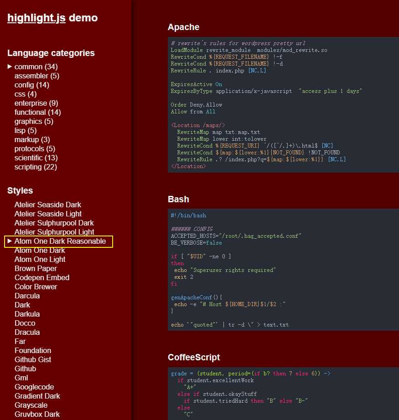
Task: Select the functional (14) category
Action: click(x=37, y=112)
